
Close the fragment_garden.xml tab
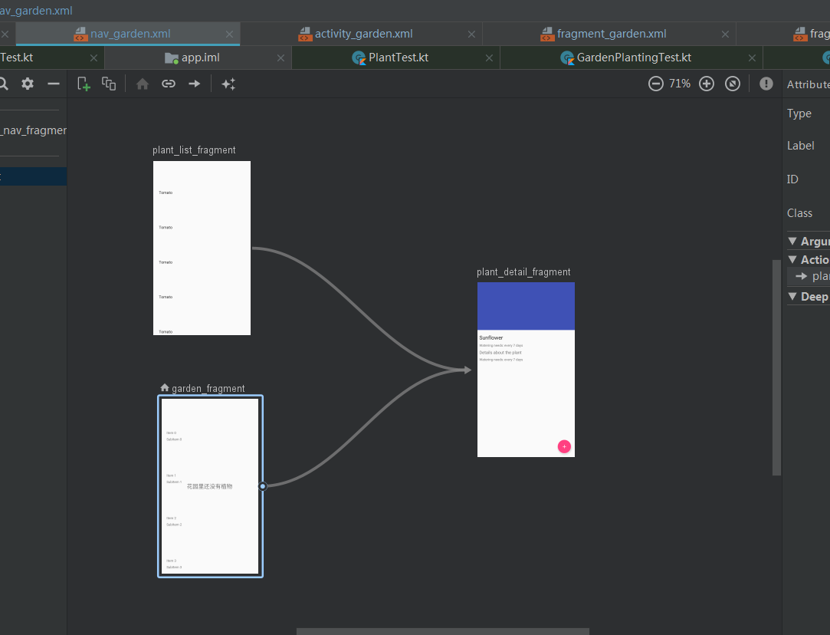[725, 34]
